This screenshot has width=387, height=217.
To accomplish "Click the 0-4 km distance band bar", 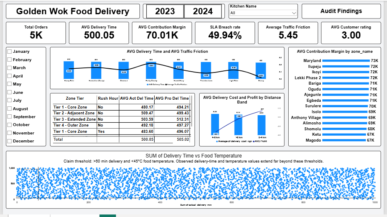I will pos(262,125).
